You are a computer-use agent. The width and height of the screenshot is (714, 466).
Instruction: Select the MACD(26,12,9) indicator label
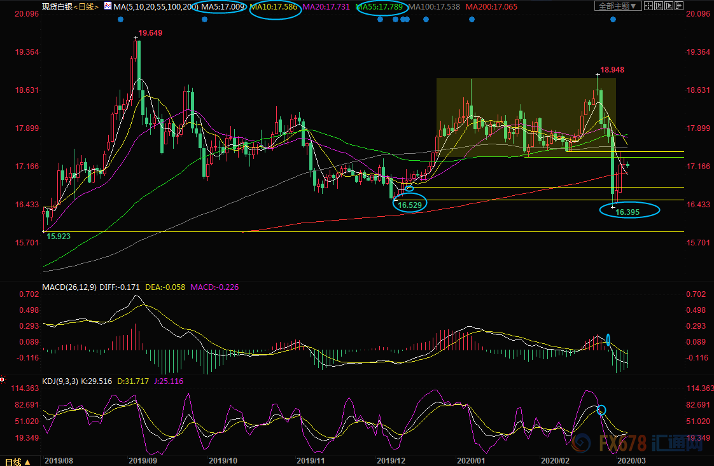pos(69,287)
